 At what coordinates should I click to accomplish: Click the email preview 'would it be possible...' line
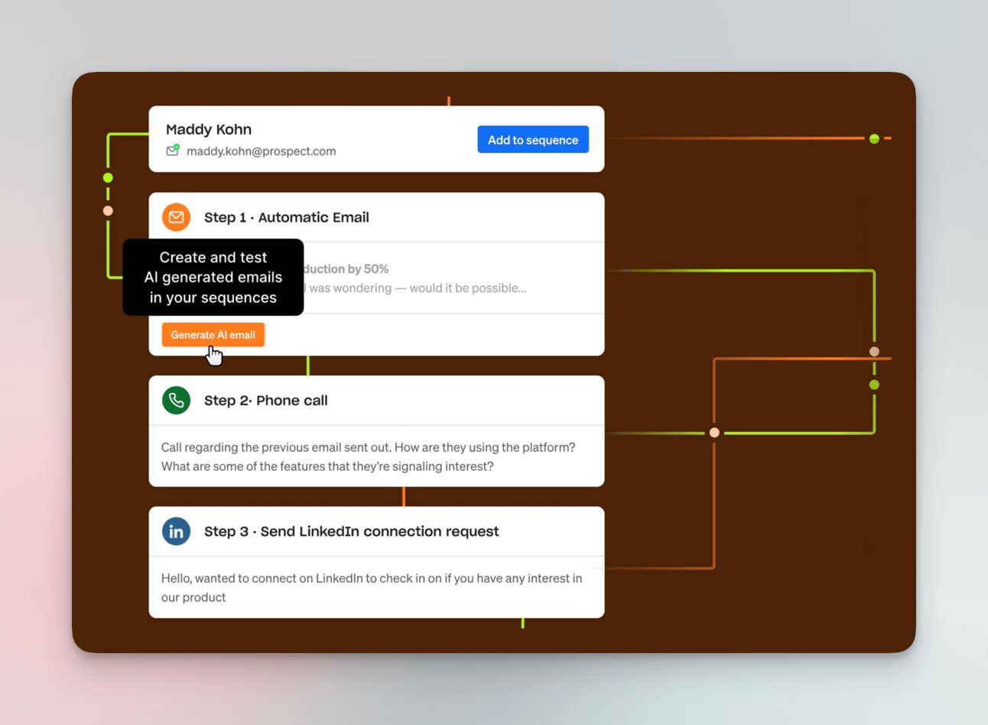pos(417,288)
